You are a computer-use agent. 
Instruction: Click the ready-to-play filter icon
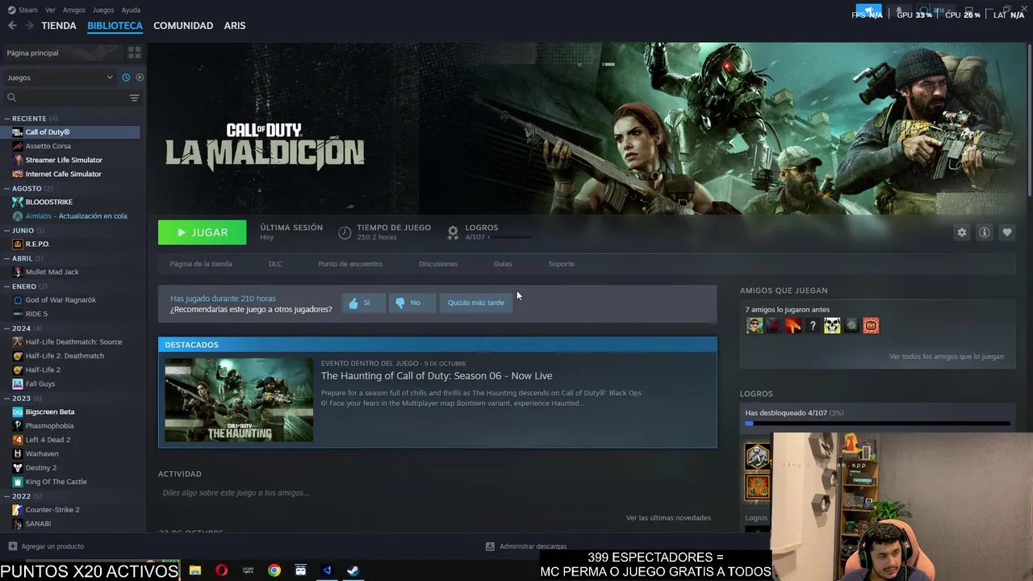[x=140, y=77]
